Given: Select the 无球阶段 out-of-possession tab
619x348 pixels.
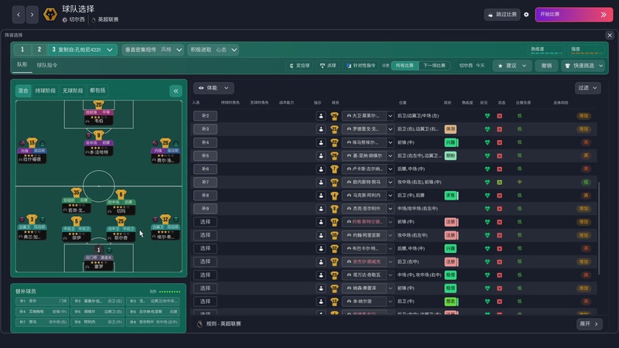Looking at the screenshot, I should click(73, 90).
